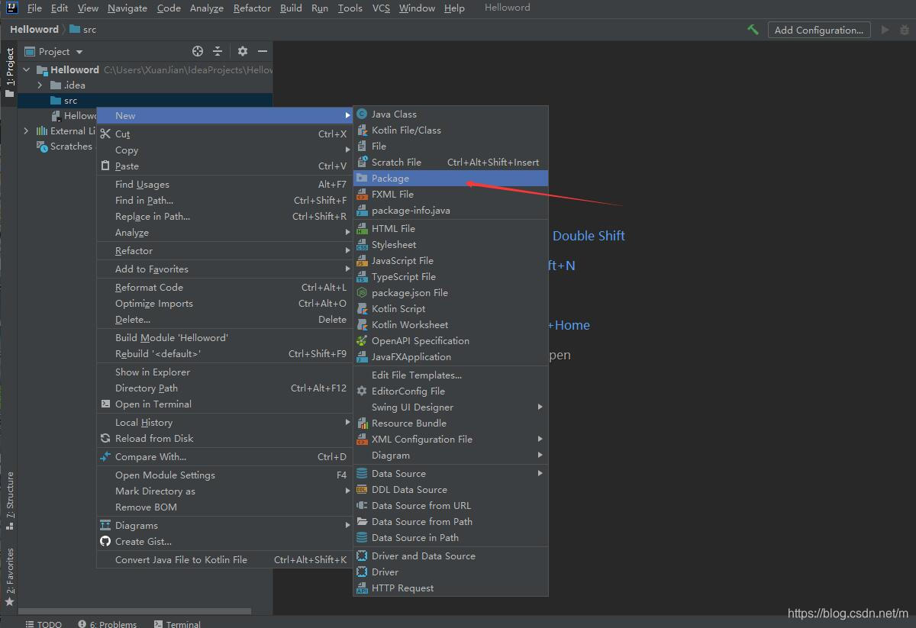Expand the External Libraries node
Viewport: 916px width, 628px height.
(x=27, y=131)
